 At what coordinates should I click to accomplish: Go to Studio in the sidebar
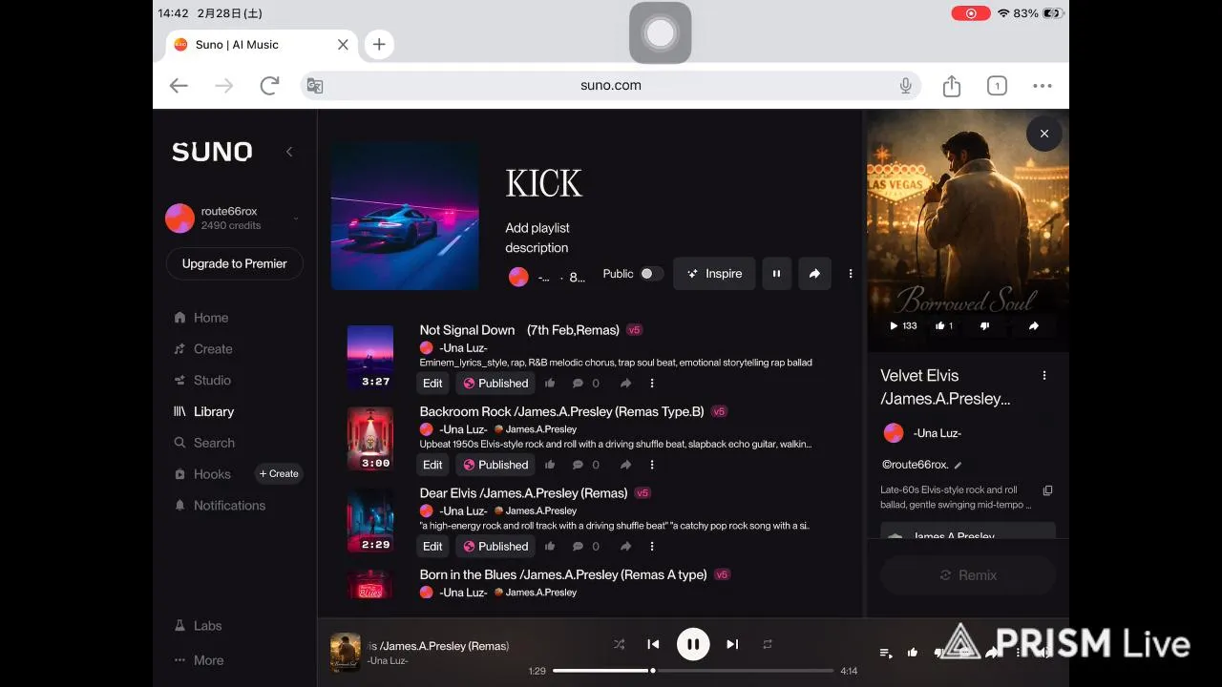pos(202,380)
